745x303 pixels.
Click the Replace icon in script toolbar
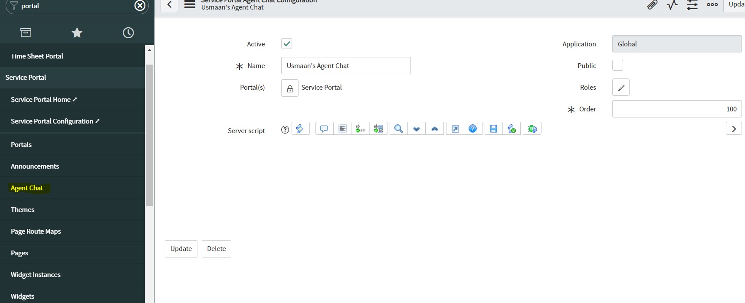pos(360,129)
